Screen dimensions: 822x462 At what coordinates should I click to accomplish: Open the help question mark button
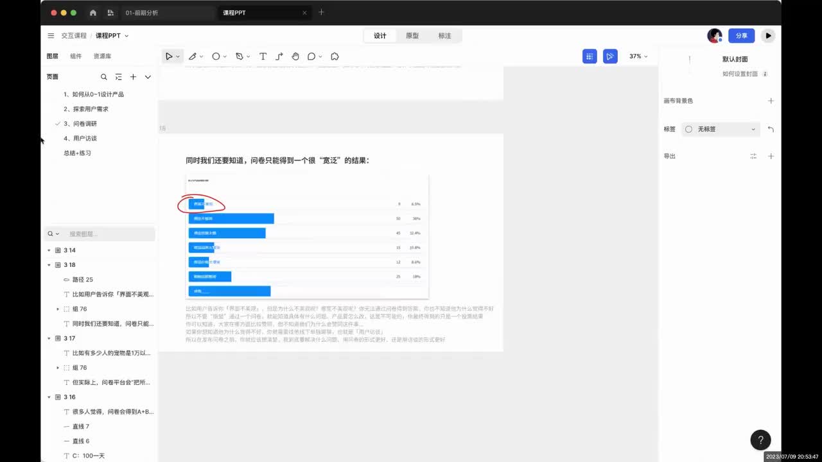tap(761, 440)
